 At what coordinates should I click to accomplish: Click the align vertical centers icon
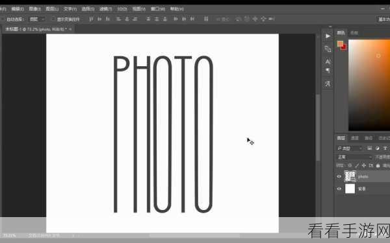(x=99, y=19)
